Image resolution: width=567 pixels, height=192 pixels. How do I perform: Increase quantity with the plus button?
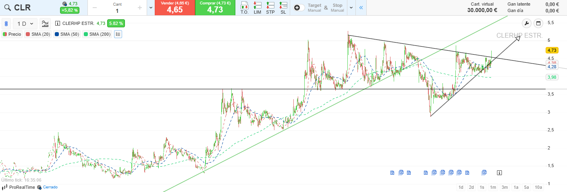139,8
